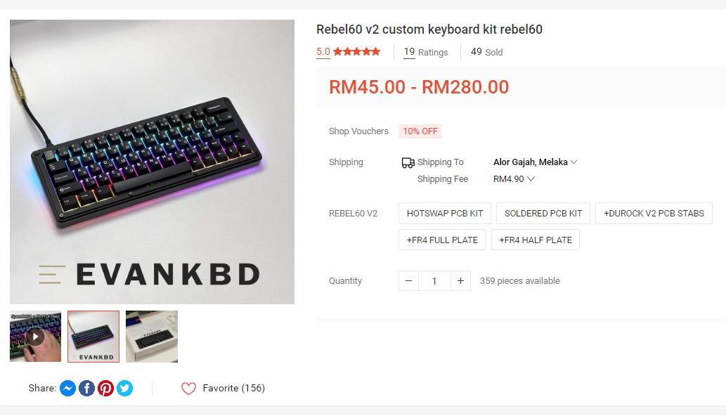This screenshot has width=726, height=416.
Task: Expand the RM4.90 shipping fee dropdown
Action: pyautogui.click(x=514, y=179)
